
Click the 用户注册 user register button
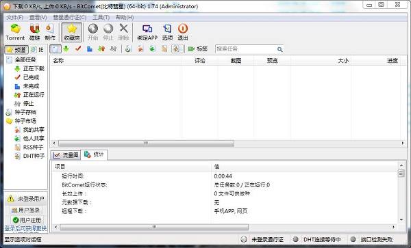[27, 220]
